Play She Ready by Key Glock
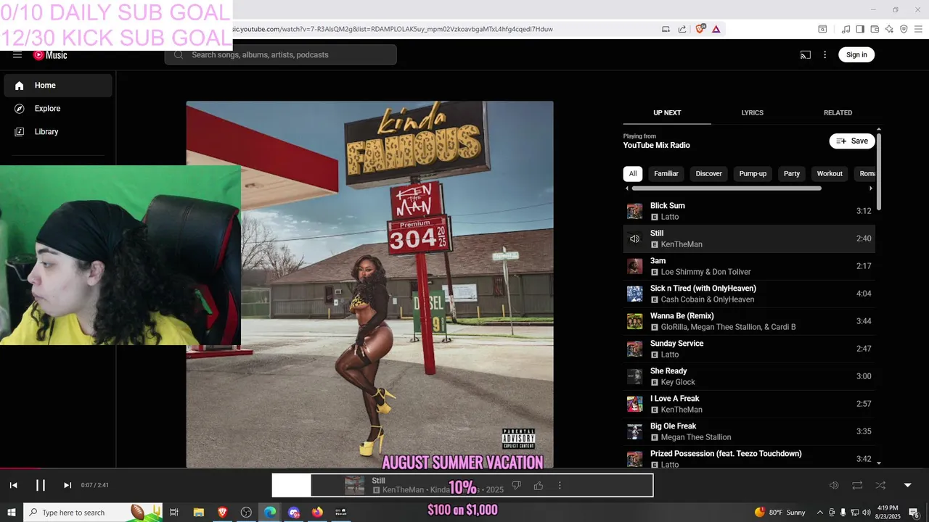Screen dimensions: 929x522 [749, 376]
